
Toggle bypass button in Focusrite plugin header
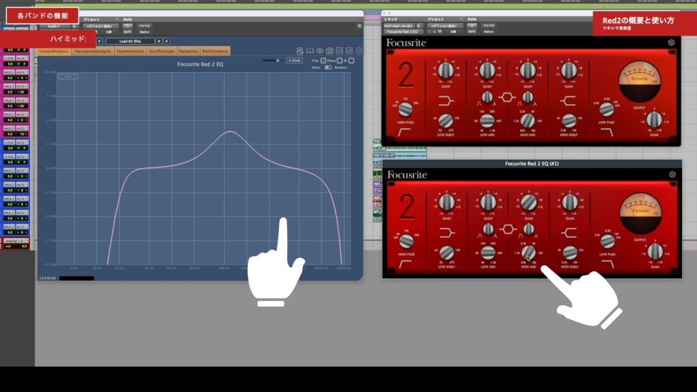coord(489,26)
